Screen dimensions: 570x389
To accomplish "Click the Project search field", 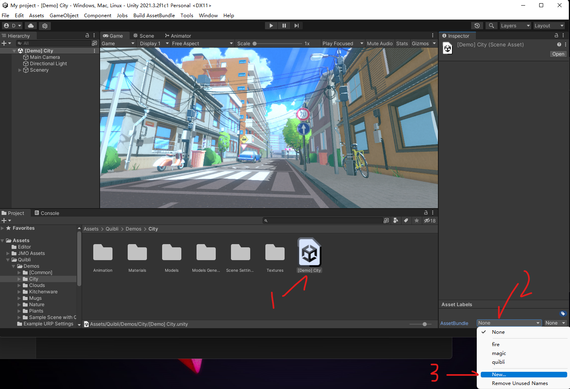I will 323,221.
